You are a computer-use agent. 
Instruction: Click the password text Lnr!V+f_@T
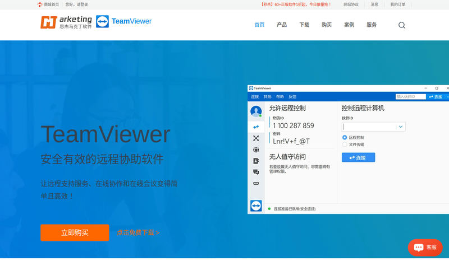(291, 141)
